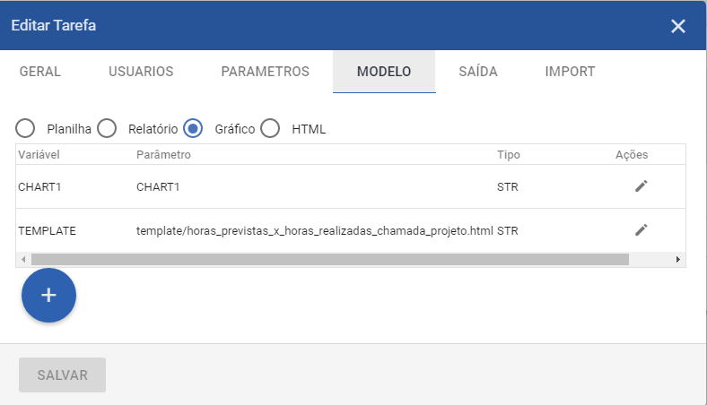Select the TEMPLATE variable cell

(47, 230)
